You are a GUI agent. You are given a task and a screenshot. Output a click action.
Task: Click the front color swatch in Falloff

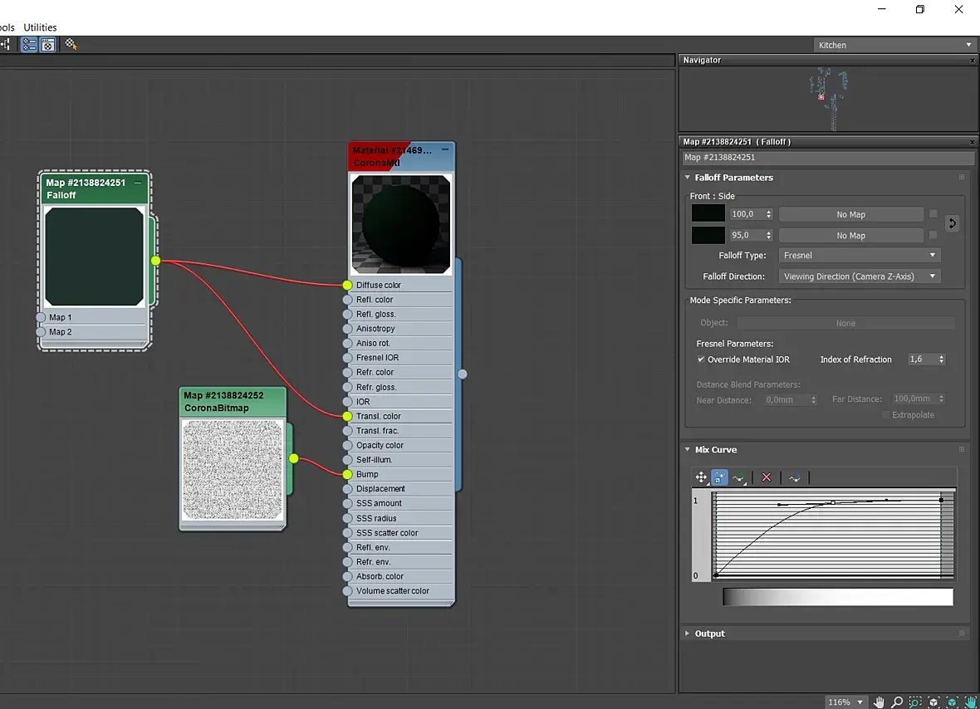point(708,214)
